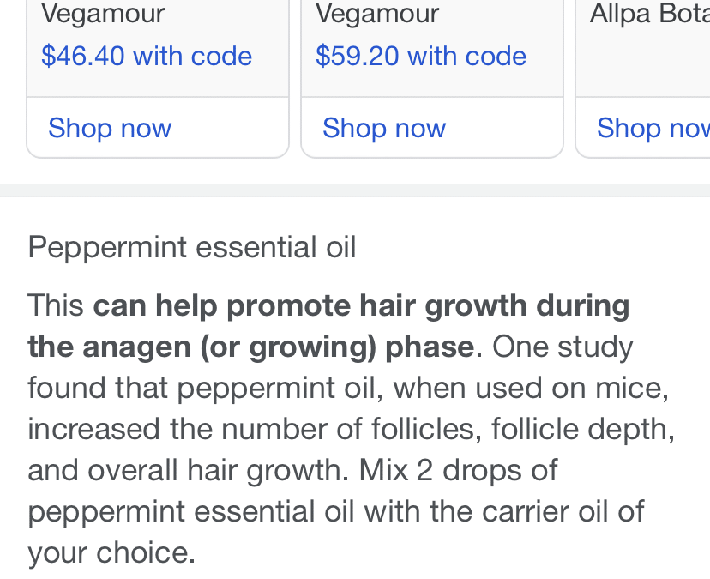Screen dimensions: 710x579
Task: Click the Allpa Bota seller name
Action: coord(648,14)
